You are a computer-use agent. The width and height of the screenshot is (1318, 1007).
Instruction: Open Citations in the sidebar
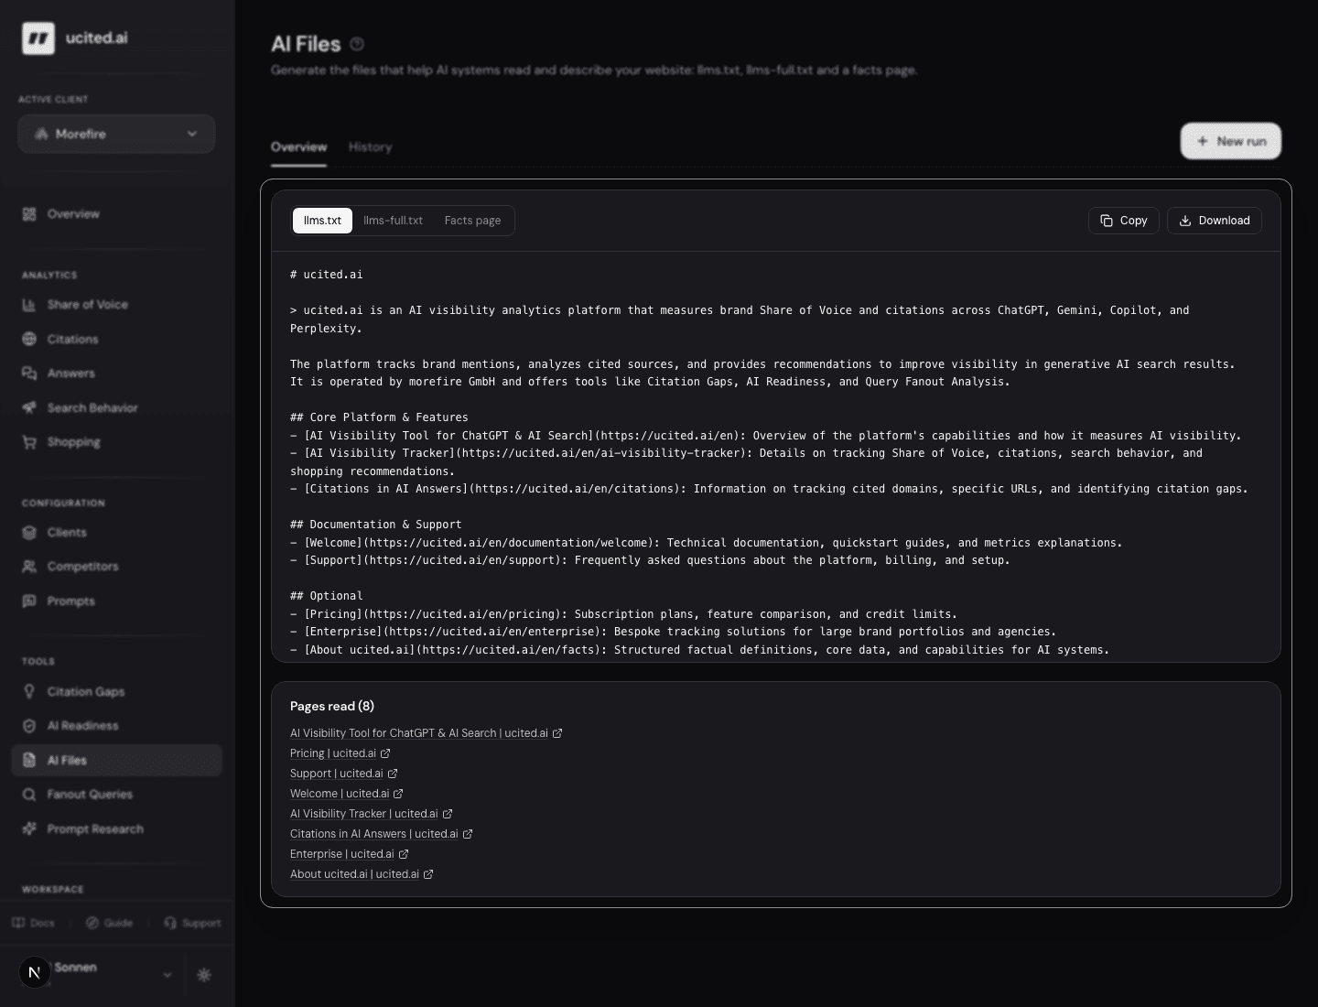pyautogui.click(x=116, y=340)
